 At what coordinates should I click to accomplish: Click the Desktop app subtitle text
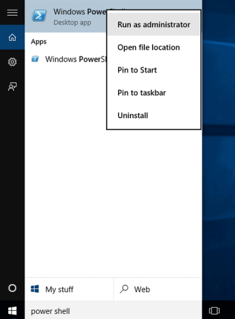point(72,22)
